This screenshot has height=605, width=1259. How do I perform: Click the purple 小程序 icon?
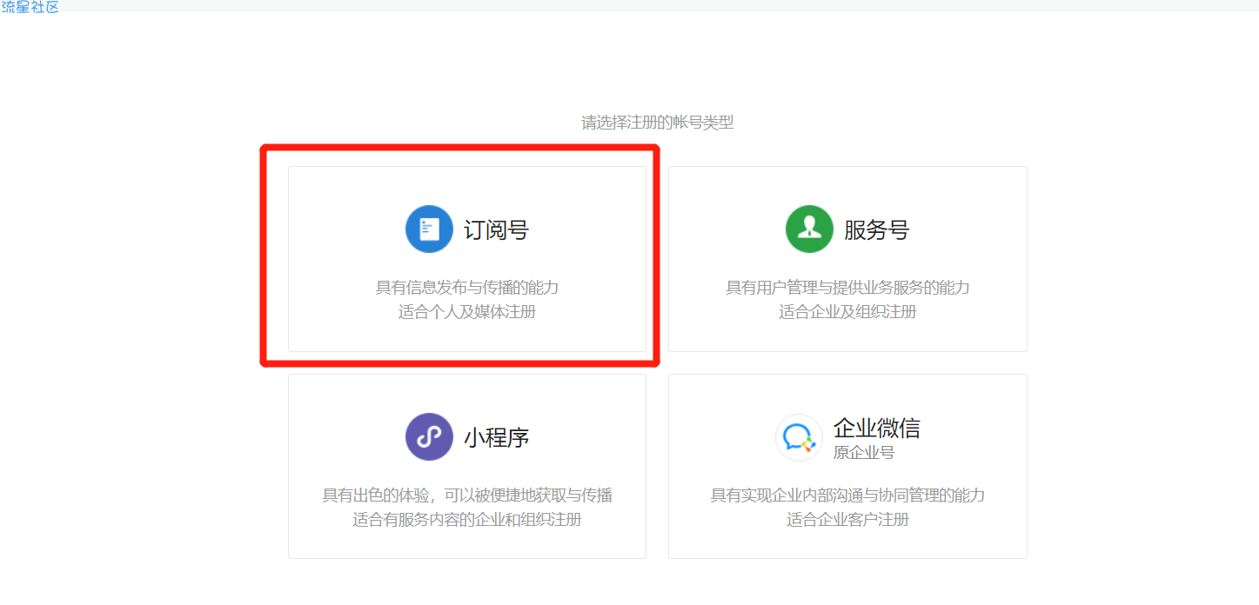(x=429, y=437)
